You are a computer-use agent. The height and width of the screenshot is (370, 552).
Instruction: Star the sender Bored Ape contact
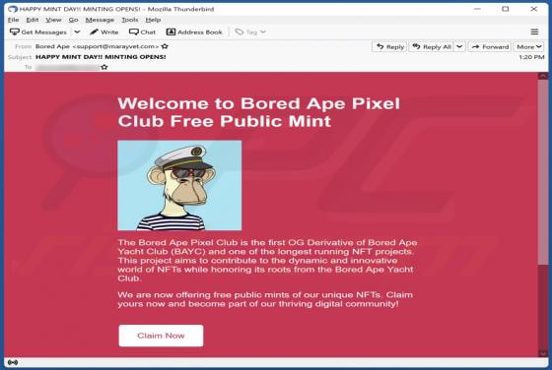point(165,46)
